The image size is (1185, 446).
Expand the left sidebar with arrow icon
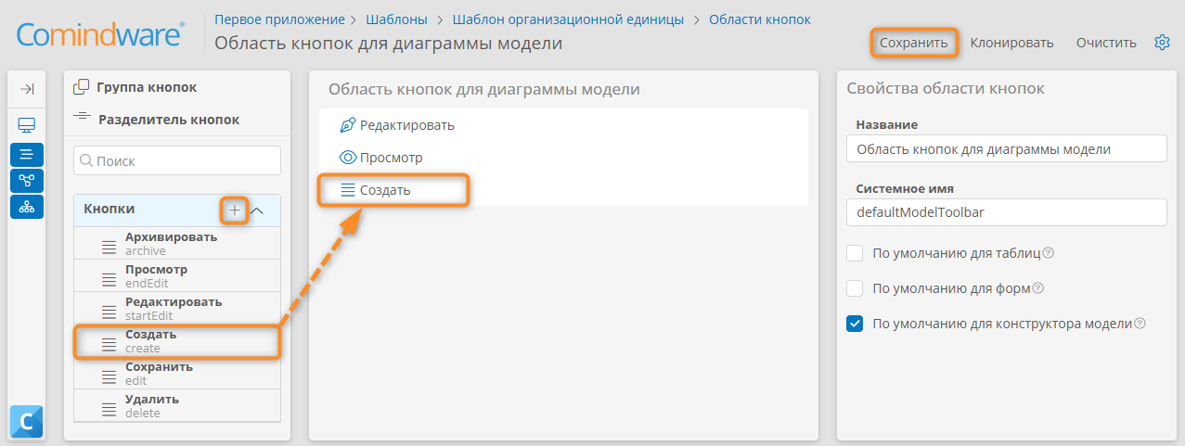27,89
